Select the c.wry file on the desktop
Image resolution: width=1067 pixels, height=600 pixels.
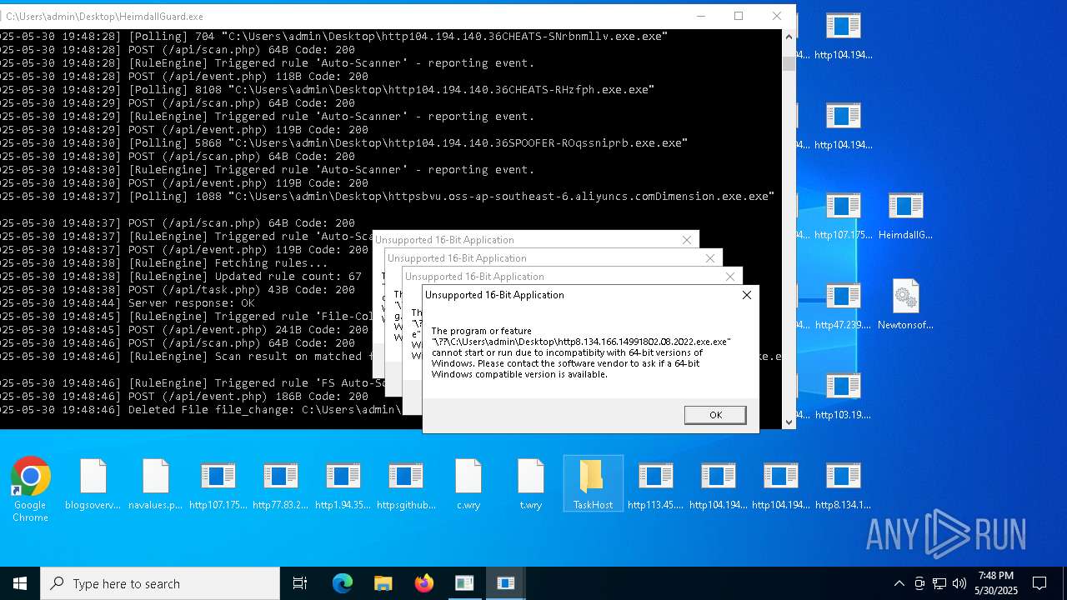[468, 484]
